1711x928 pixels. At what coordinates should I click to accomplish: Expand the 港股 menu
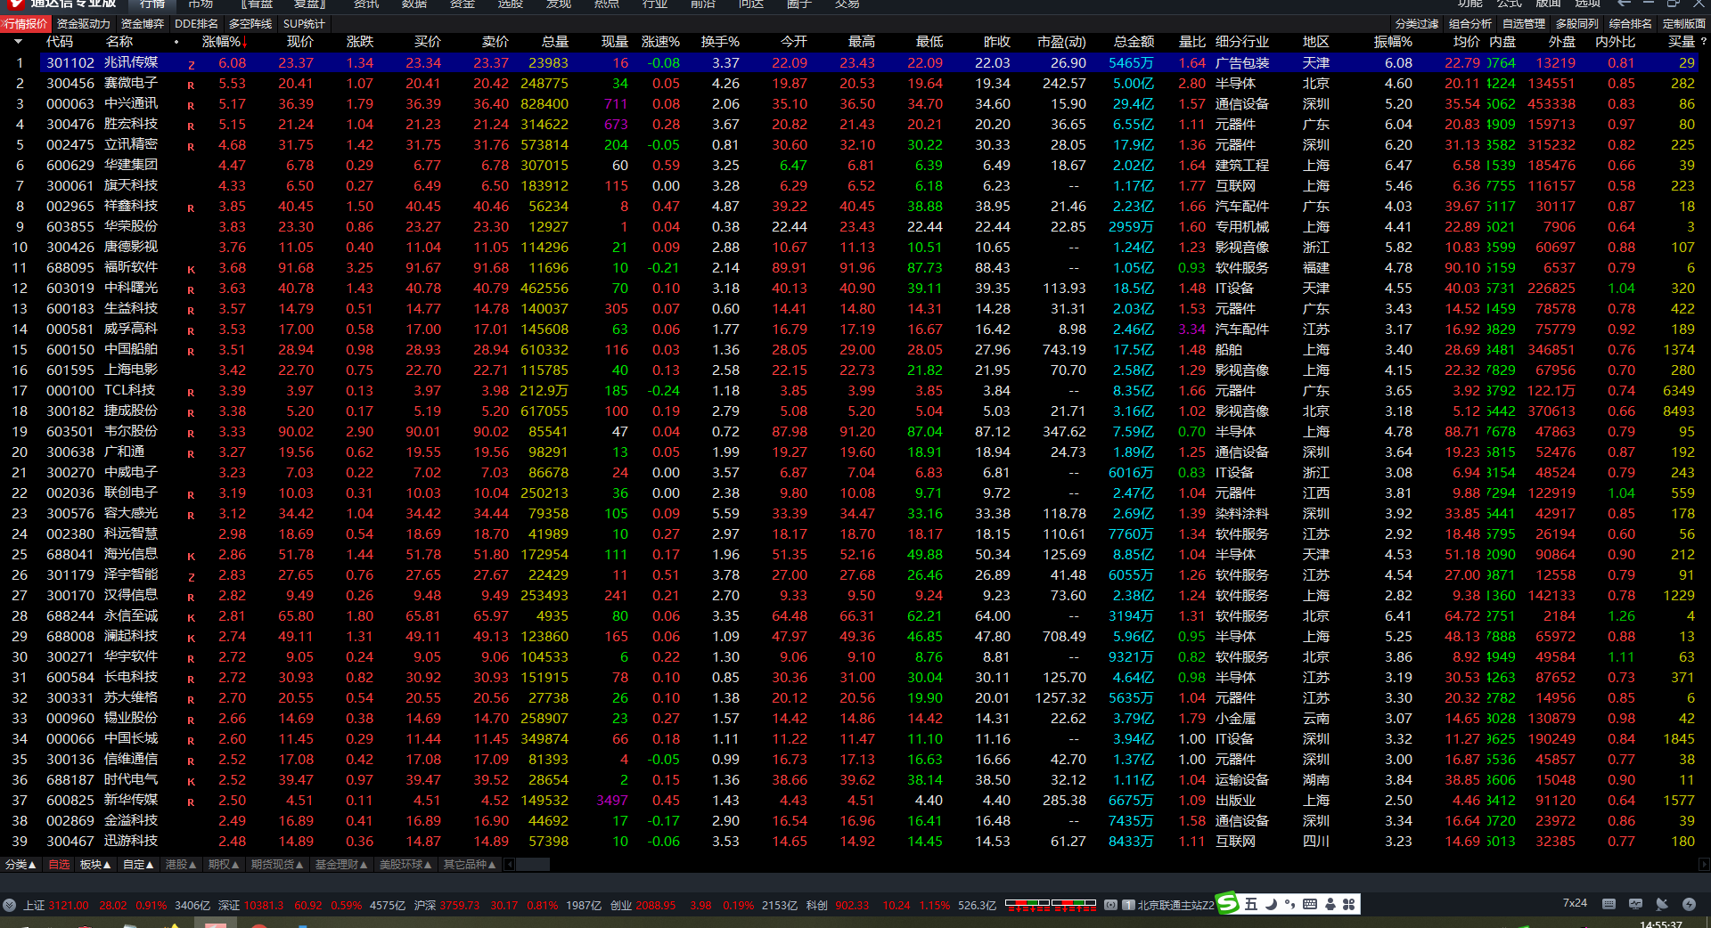click(182, 865)
